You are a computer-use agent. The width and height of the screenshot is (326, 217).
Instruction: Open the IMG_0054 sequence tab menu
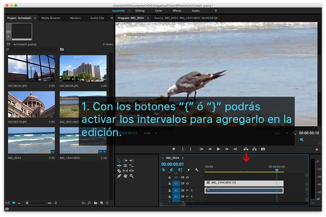[182, 158]
